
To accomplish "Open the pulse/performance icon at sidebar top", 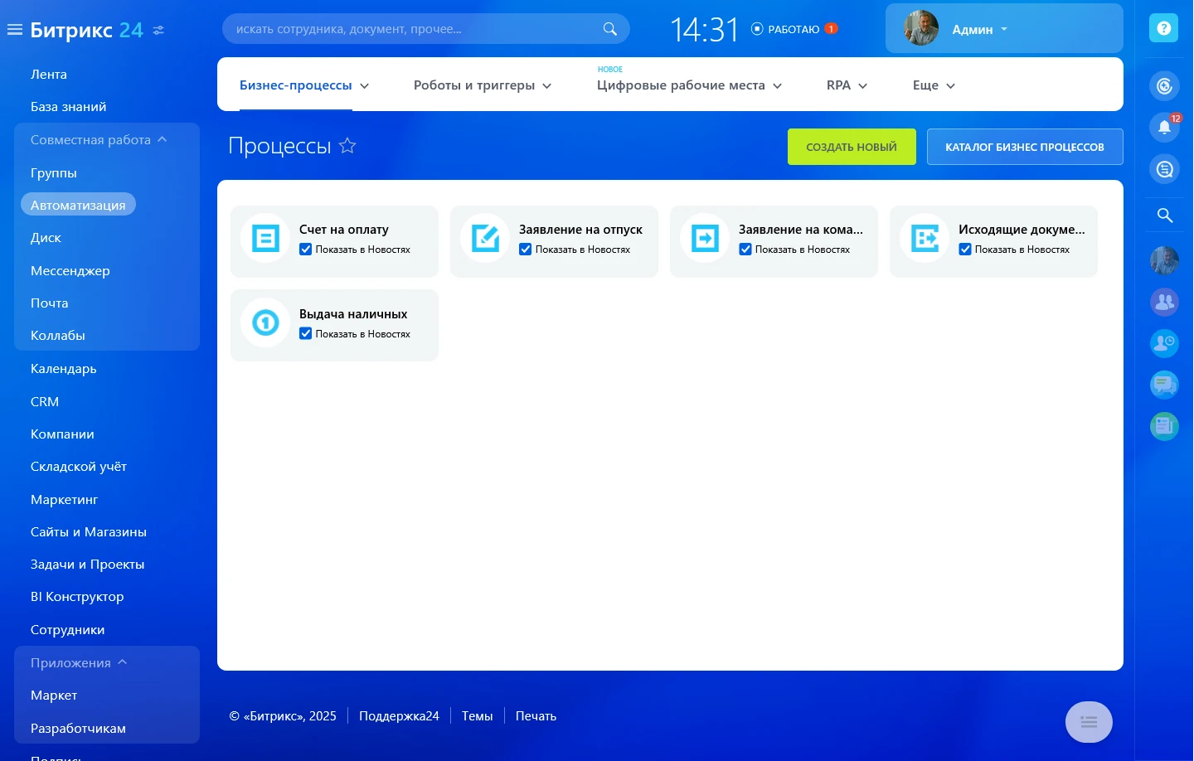I will (1164, 85).
